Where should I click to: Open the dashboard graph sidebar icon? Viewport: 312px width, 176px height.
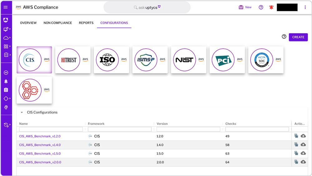tap(6, 73)
